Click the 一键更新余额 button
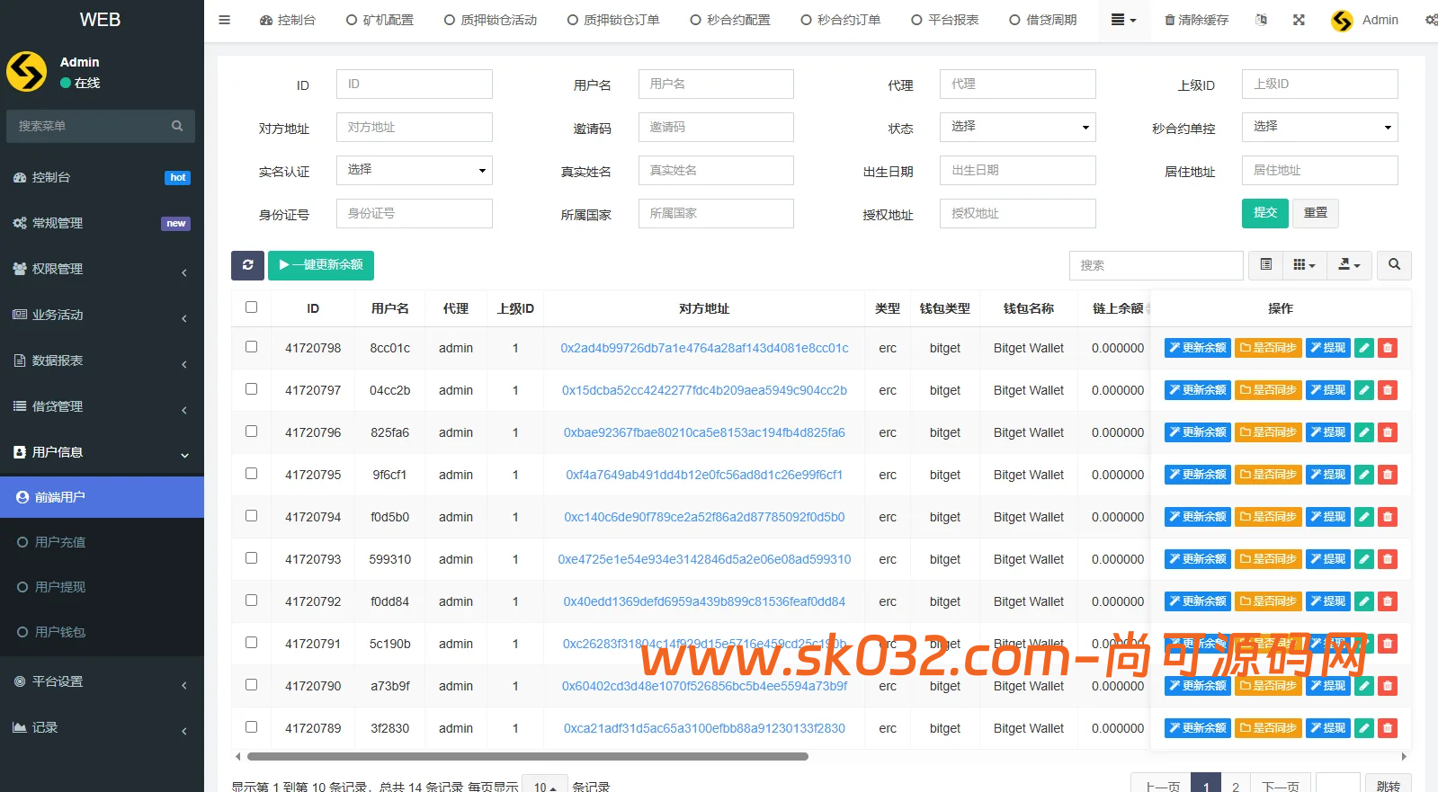The image size is (1438, 792). point(321,265)
